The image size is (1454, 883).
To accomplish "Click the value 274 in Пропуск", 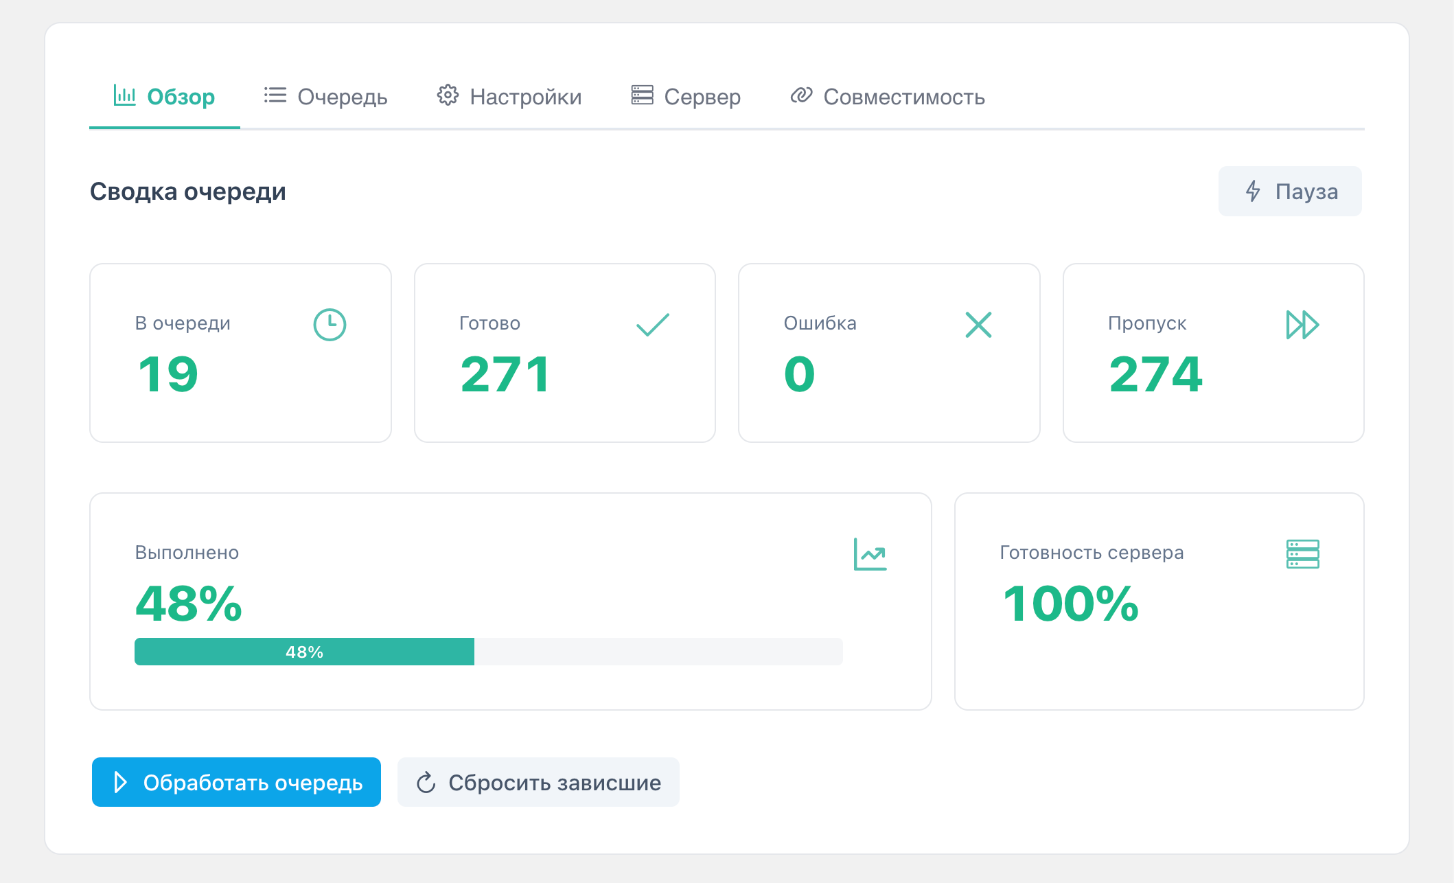I will coord(1156,375).
